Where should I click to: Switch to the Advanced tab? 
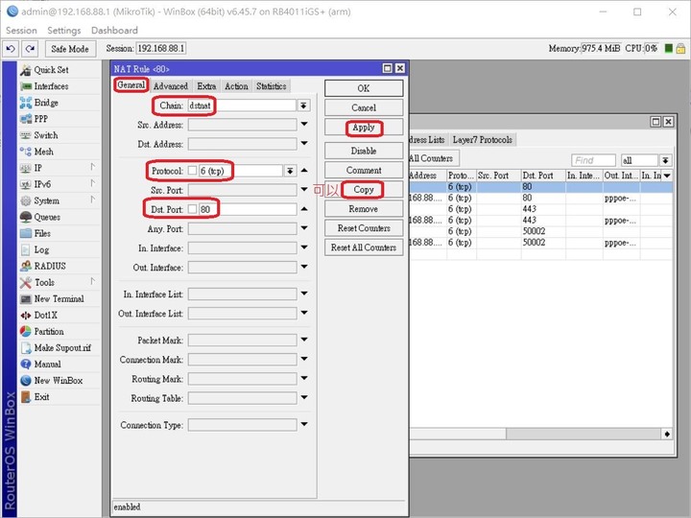(171, 86)
